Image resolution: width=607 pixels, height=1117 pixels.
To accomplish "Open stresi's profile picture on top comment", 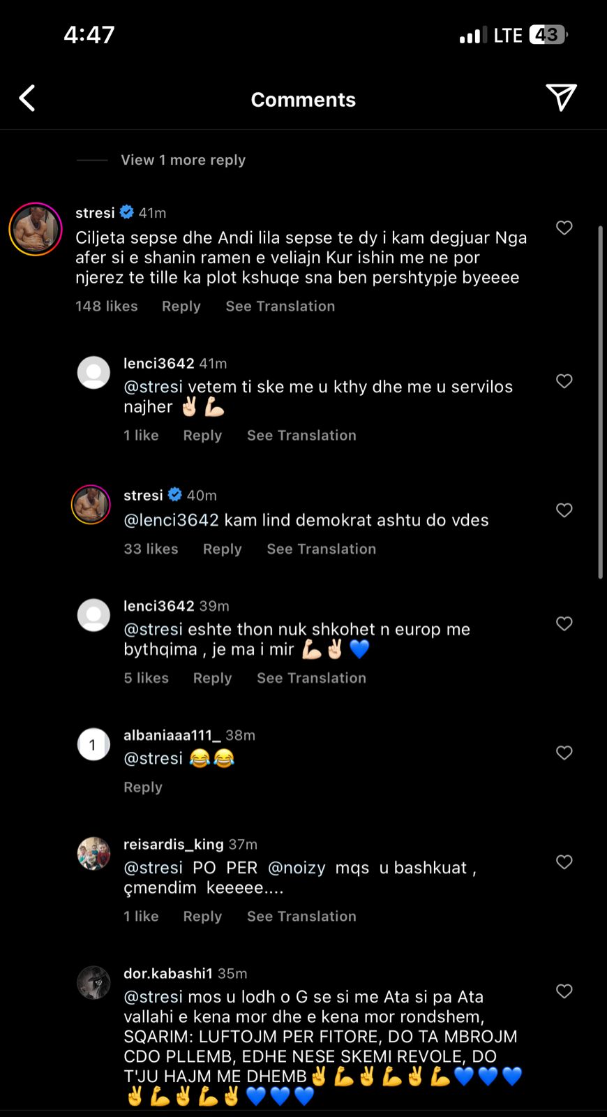I will (36, 229).
